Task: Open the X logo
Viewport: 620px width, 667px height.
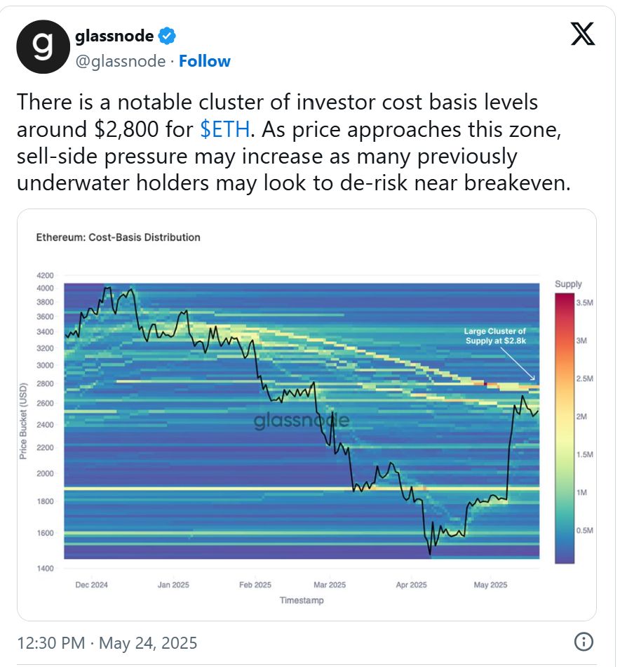Action: point(582,34)
